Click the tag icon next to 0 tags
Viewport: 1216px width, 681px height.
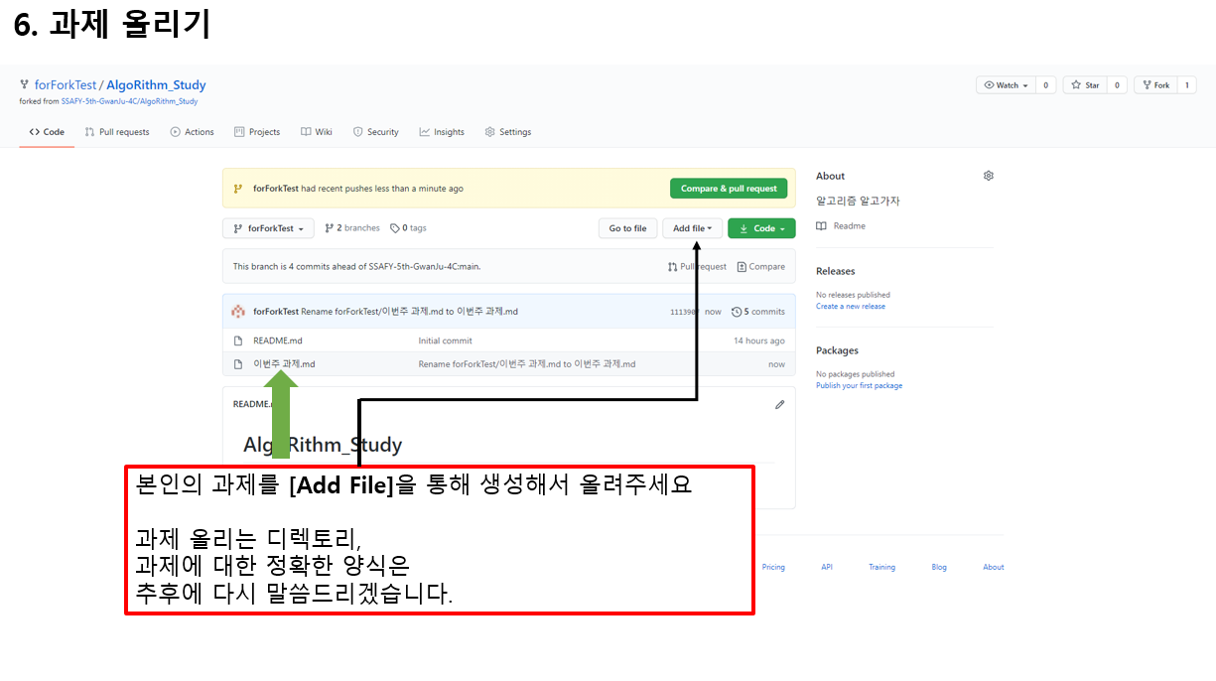pyautogui.click(x=393, y=226)
